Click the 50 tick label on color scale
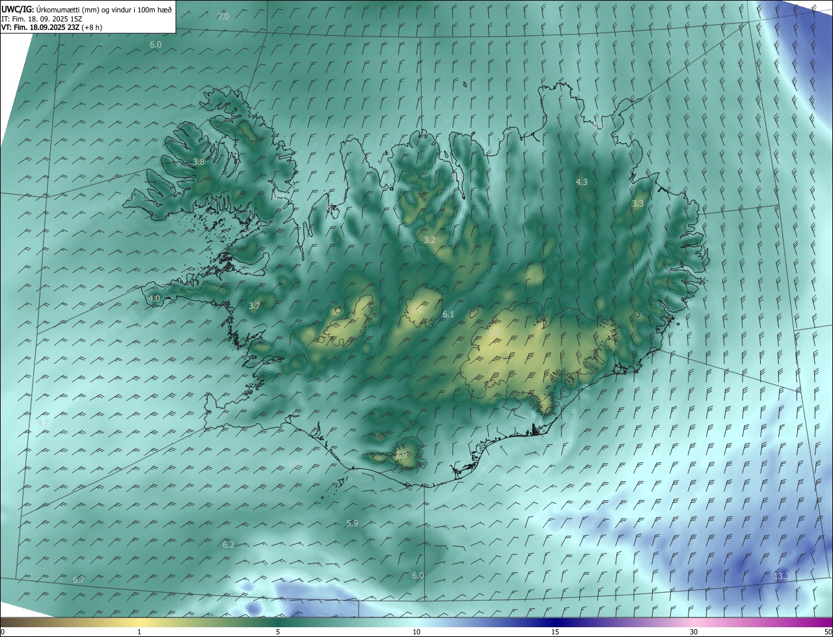833x637 pixels. coord(827,632)
